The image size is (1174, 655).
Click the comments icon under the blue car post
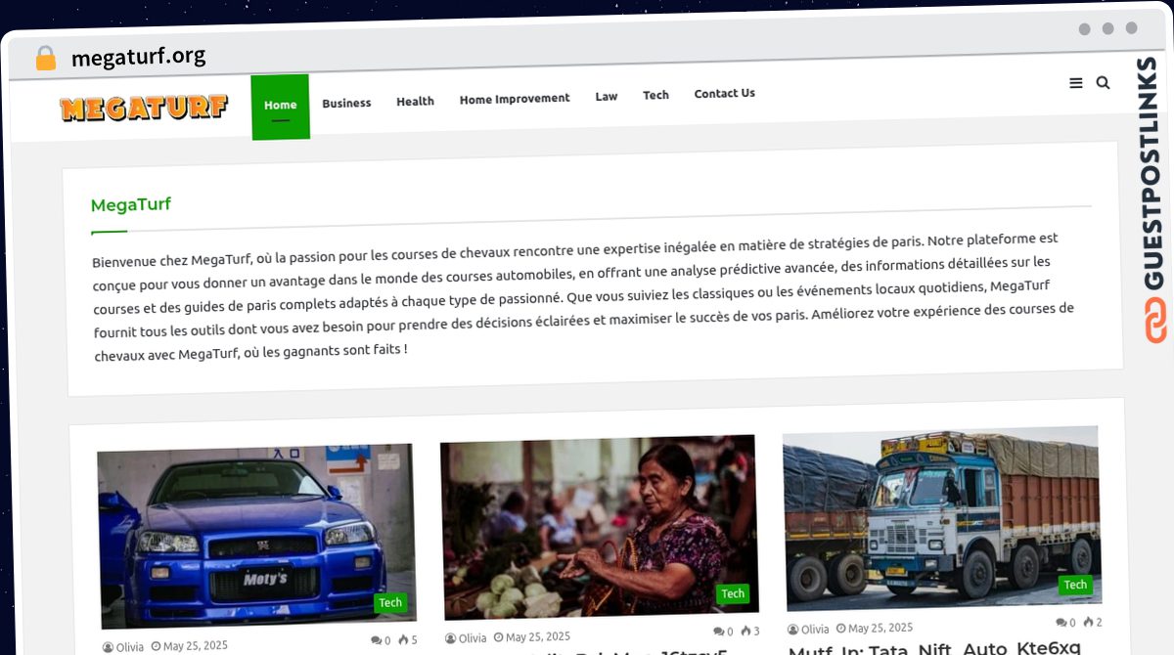coord(376,640)
